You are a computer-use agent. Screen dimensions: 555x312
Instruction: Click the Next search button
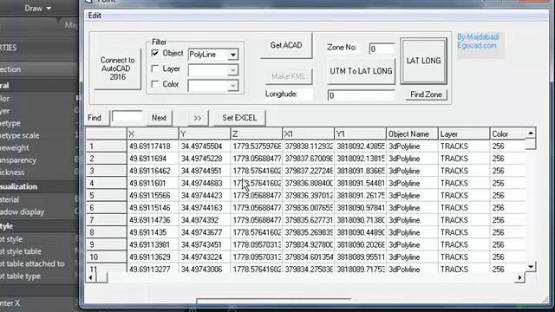coord(159,118)
